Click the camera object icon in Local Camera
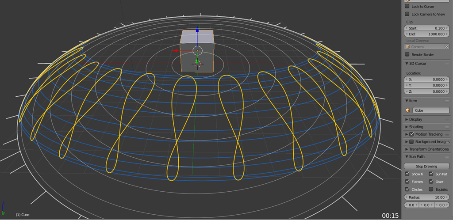Viewport: 453px width, 220px height. point(408,47)
